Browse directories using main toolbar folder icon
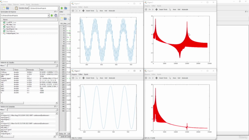249x140 pixels. coord(66,8)
